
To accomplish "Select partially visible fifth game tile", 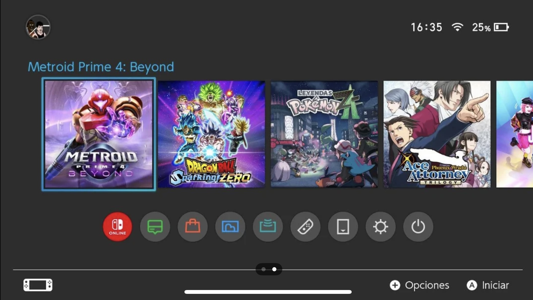I will [x=515, y=134].
